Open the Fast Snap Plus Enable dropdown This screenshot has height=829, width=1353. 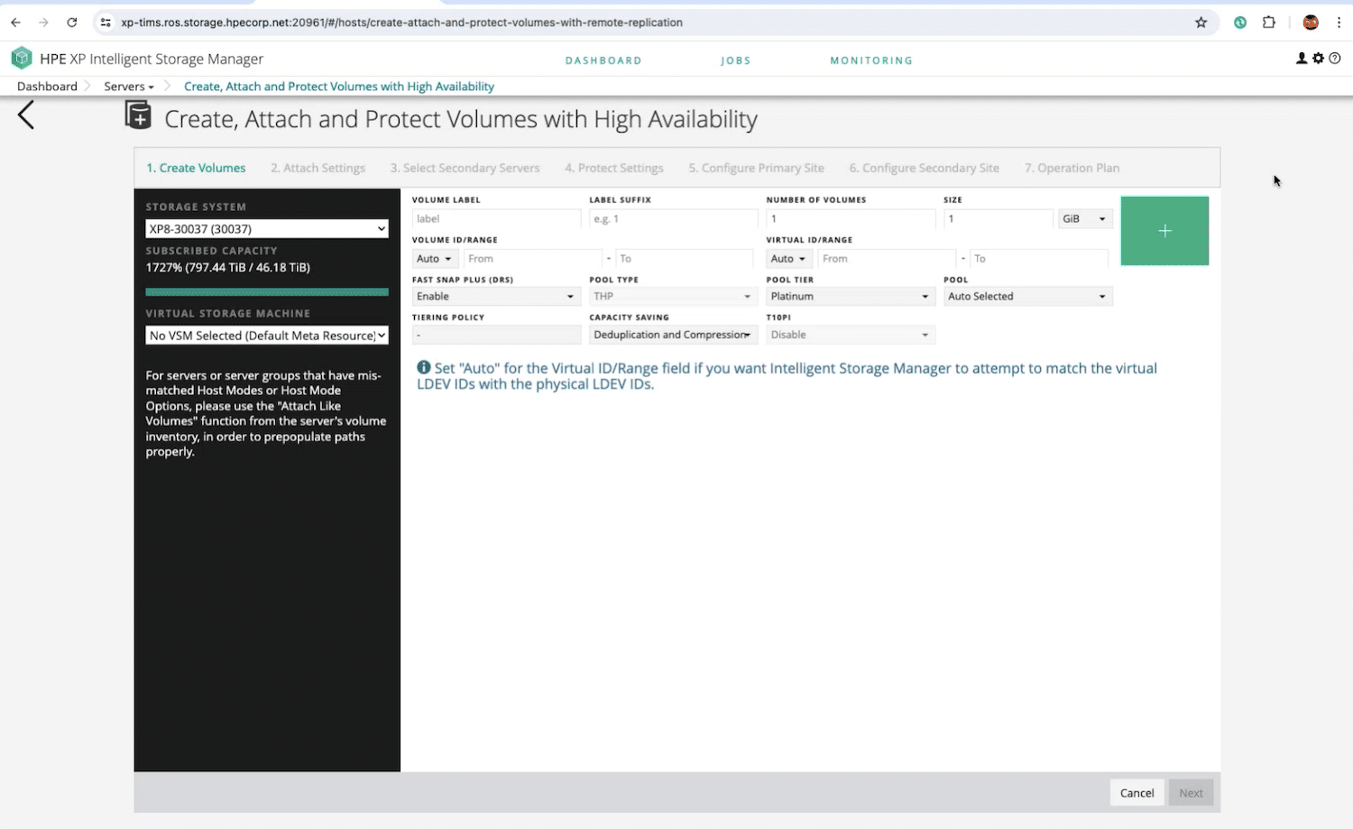click(x=496, y=296)
